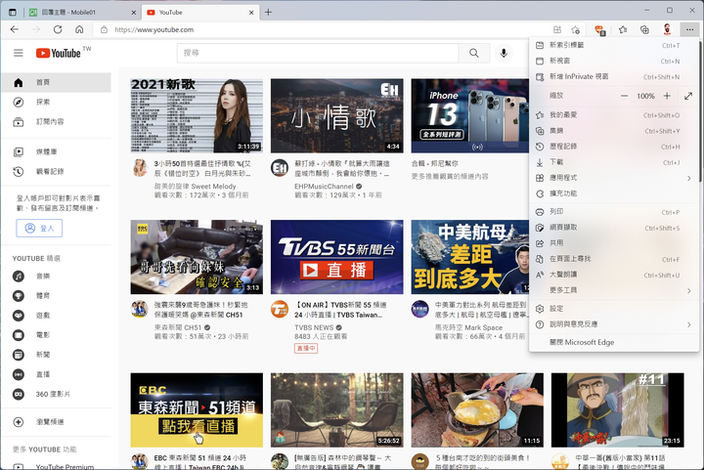Select 首頁 in YouTube sidebar

point(56,82)
